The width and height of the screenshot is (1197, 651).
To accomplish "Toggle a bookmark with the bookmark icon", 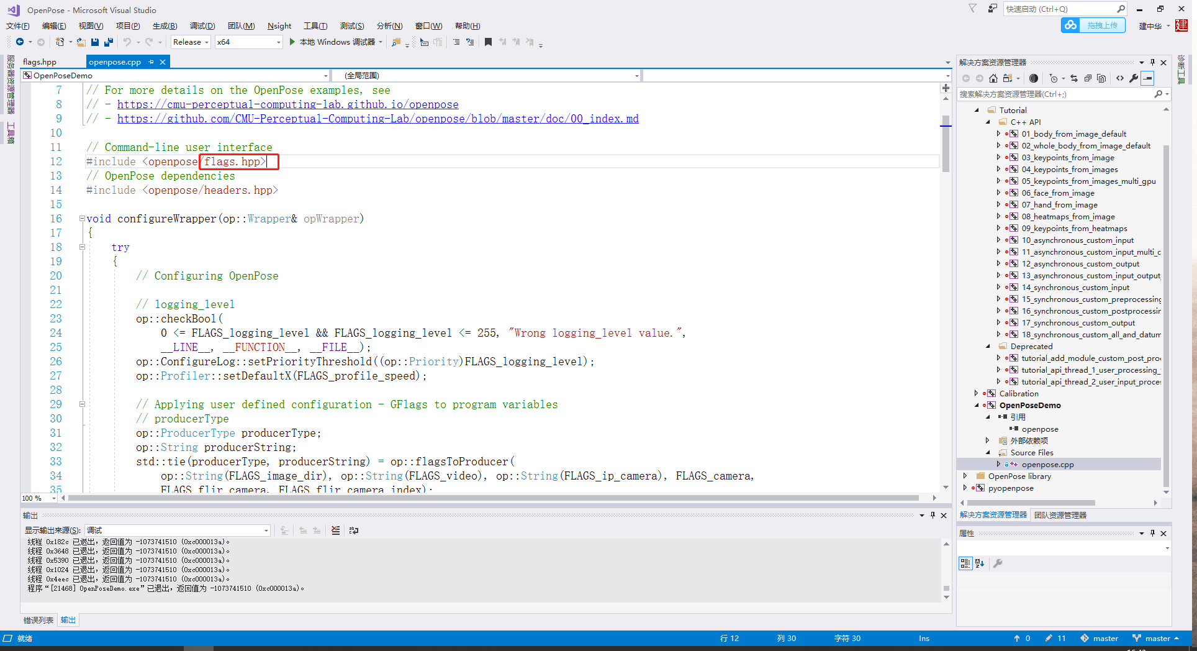I will coord(489,42).
